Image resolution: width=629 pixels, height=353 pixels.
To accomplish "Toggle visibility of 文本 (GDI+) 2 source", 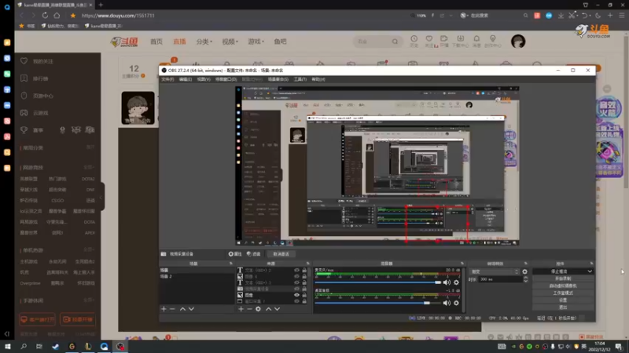I will coord(297,270).
